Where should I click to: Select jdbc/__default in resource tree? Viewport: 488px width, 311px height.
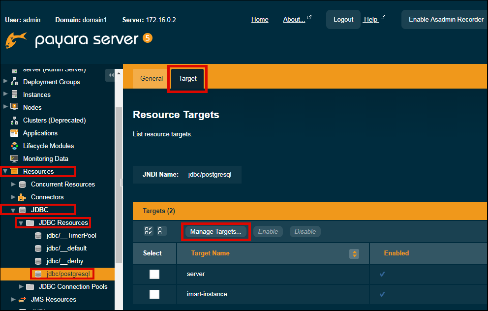pos(66,248)
